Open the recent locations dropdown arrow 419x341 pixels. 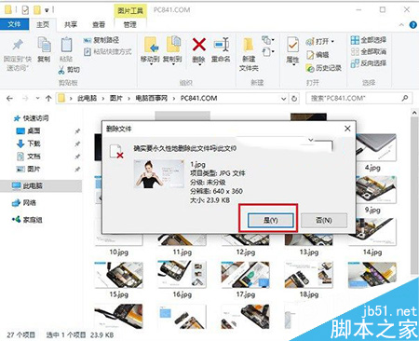click(37, 99)
